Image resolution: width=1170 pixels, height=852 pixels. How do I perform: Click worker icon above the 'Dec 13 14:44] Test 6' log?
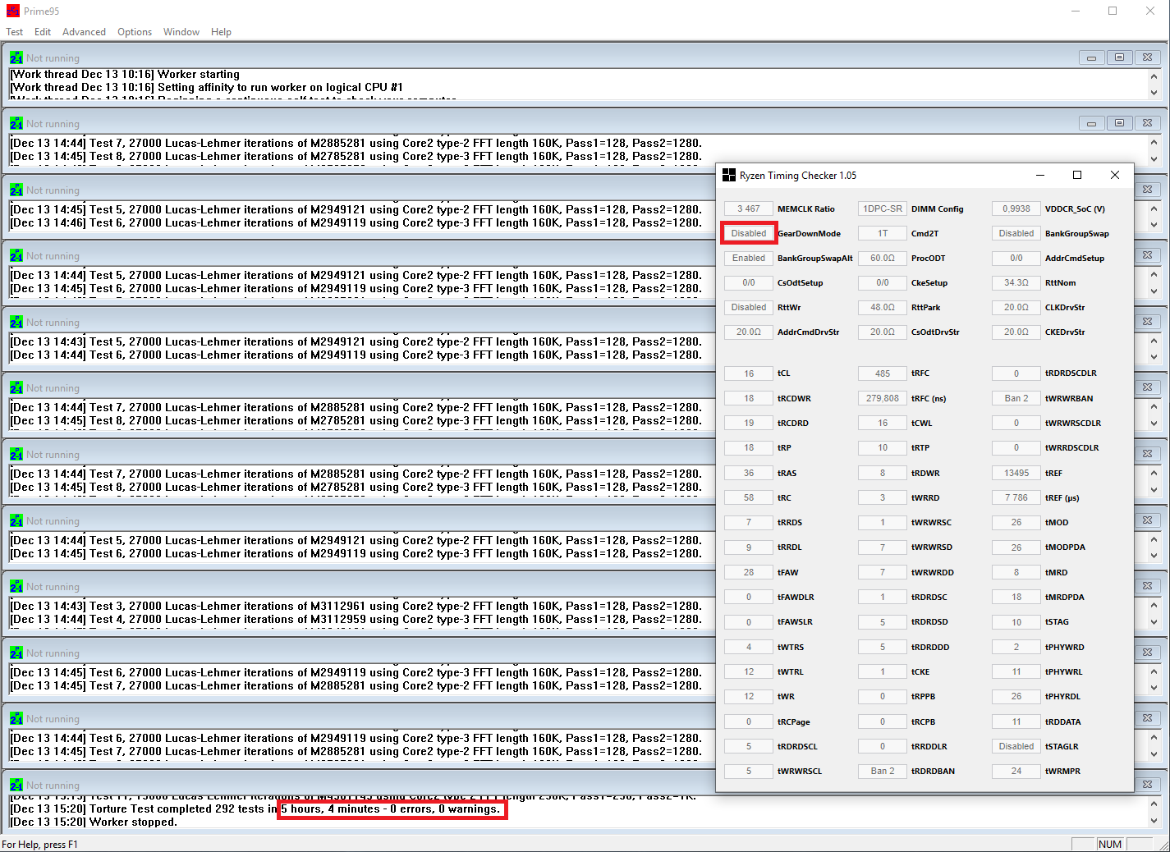coord(16,718)
